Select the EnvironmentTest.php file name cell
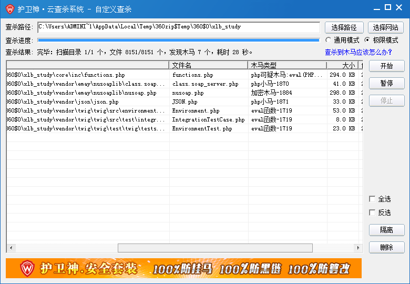 [x=209, y=128]
